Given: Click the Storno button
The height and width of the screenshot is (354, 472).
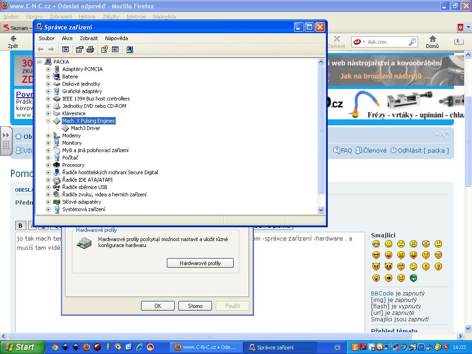Looking at the screenshot, I should 195,306.
